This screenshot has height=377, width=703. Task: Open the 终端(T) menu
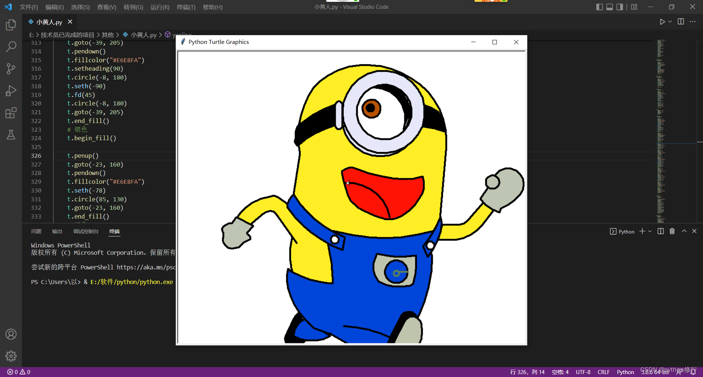(186, 7)
